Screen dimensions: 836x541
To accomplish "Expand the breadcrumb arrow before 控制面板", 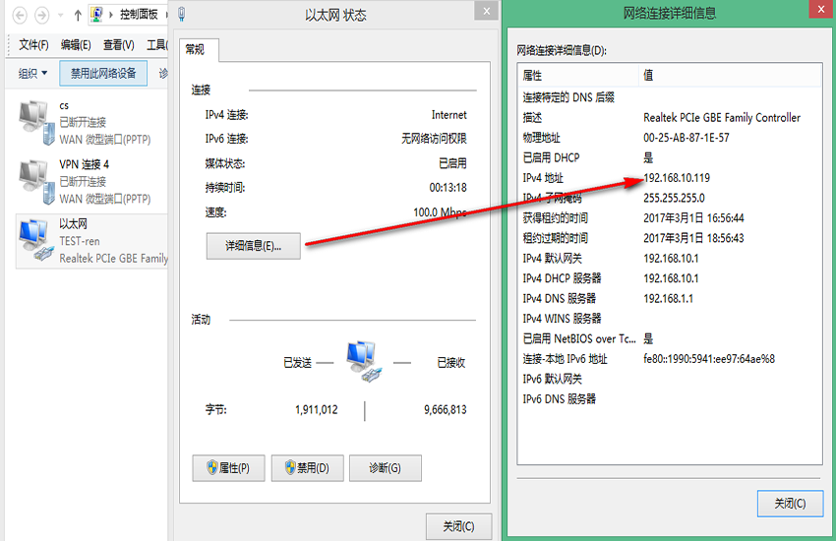I will click(x=112, y=16).
